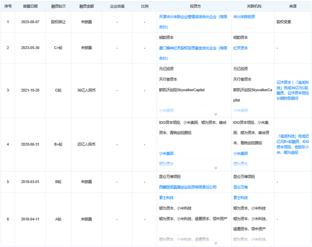Select the 关联机构 column header

click(254, 6)
